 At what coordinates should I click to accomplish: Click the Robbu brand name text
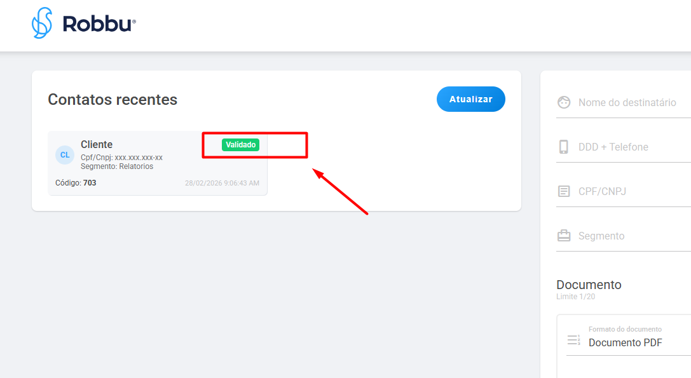click(99, 24)
